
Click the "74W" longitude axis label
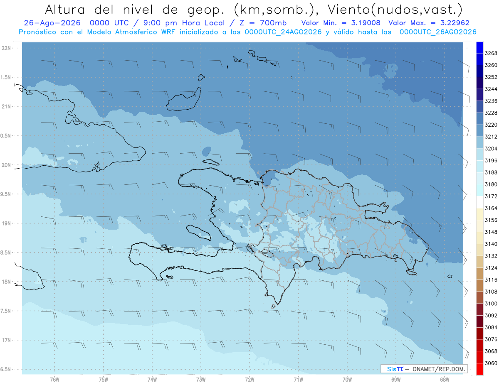click(x=152, y=379)
